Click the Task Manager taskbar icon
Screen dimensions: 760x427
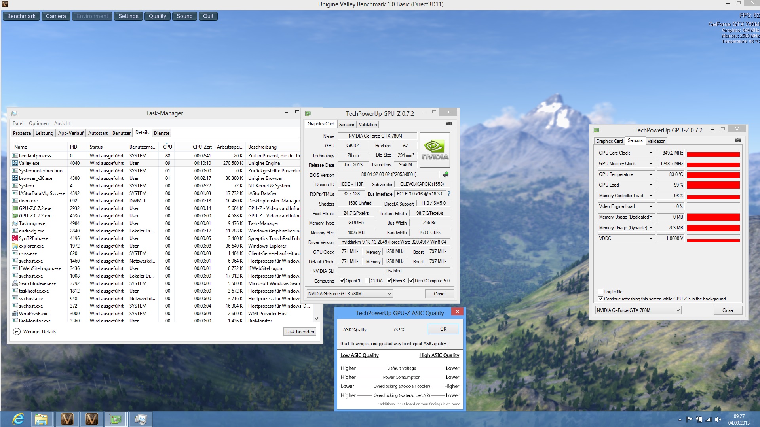(x=141, y=419)
